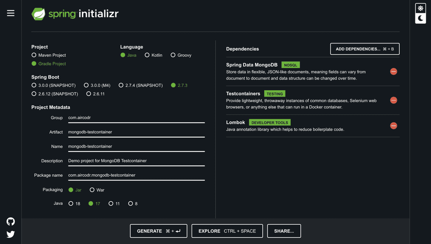Click the Artifact input field
This screenshot has height=244, width=431.
pyautogui.click(x=136, y=132)
